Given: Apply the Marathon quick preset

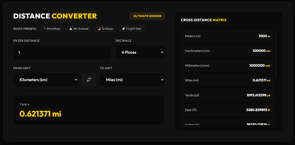Looking at the screenshot, I should pos(51,29).
